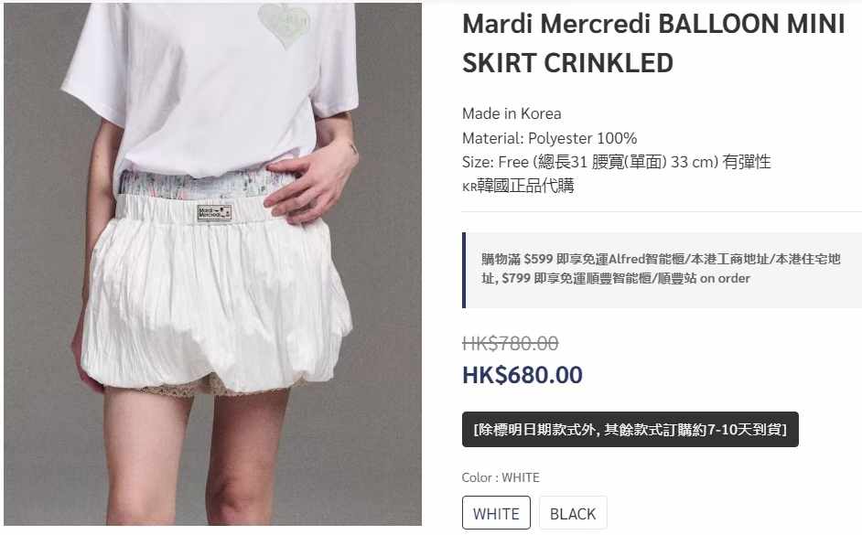The image size is (862, 535).
Task: Click the Mardi Mercredi BALLOON MINI SKIRT title
Action: pos(653,43)
